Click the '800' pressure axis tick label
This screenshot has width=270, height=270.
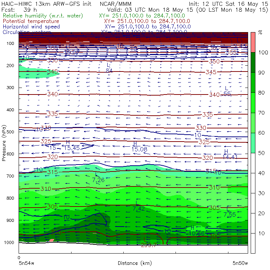tap(10, 198)
